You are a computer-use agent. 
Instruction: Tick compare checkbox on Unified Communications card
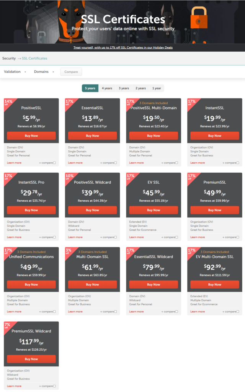coord(54,312)
